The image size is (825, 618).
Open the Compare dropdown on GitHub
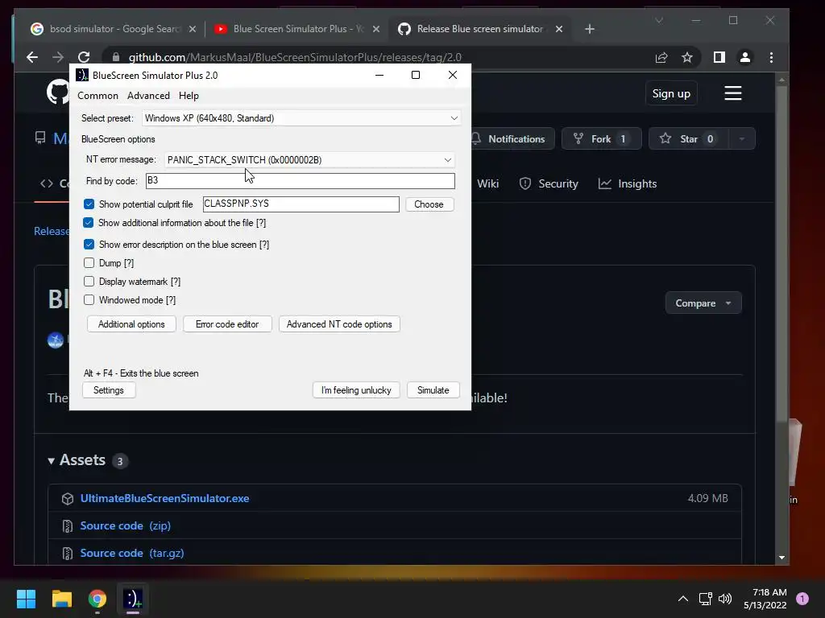click(703, 303)
